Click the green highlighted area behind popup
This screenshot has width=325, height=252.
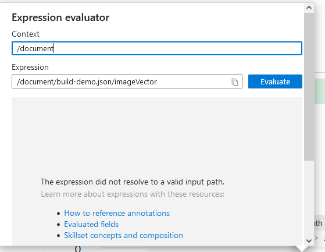point(320,91)
